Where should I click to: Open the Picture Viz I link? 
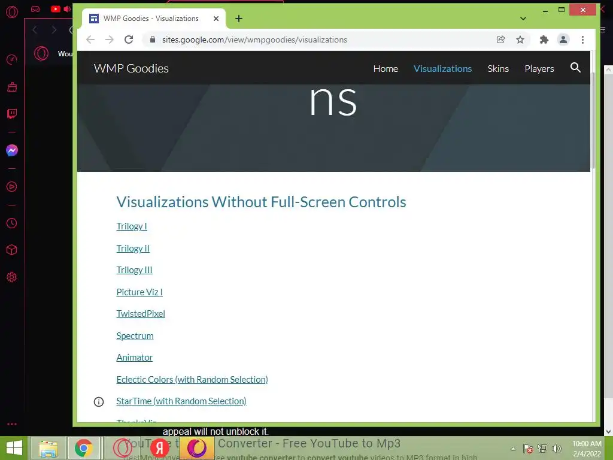[139, 292]
